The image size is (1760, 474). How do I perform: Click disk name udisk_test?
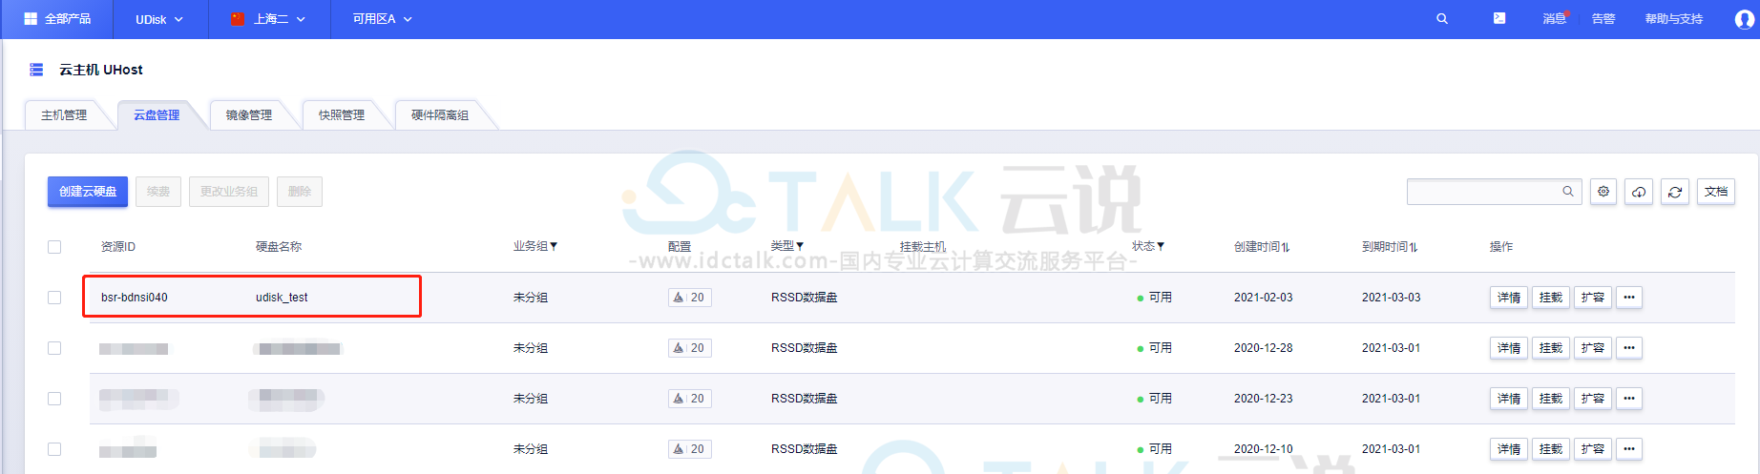pos(282,298)
